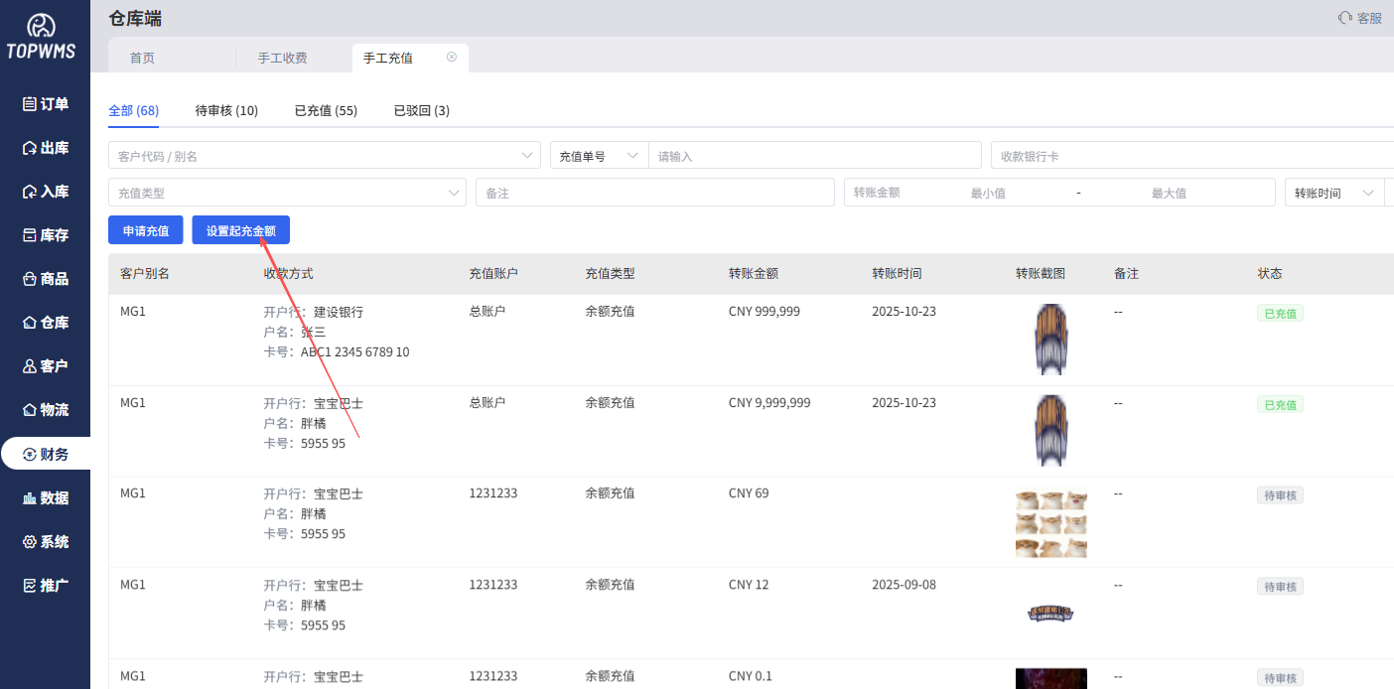View the cat transfer screenshot thumbnail
1394x689 pixels.
pyautogui.click(x=1050, y=521)
